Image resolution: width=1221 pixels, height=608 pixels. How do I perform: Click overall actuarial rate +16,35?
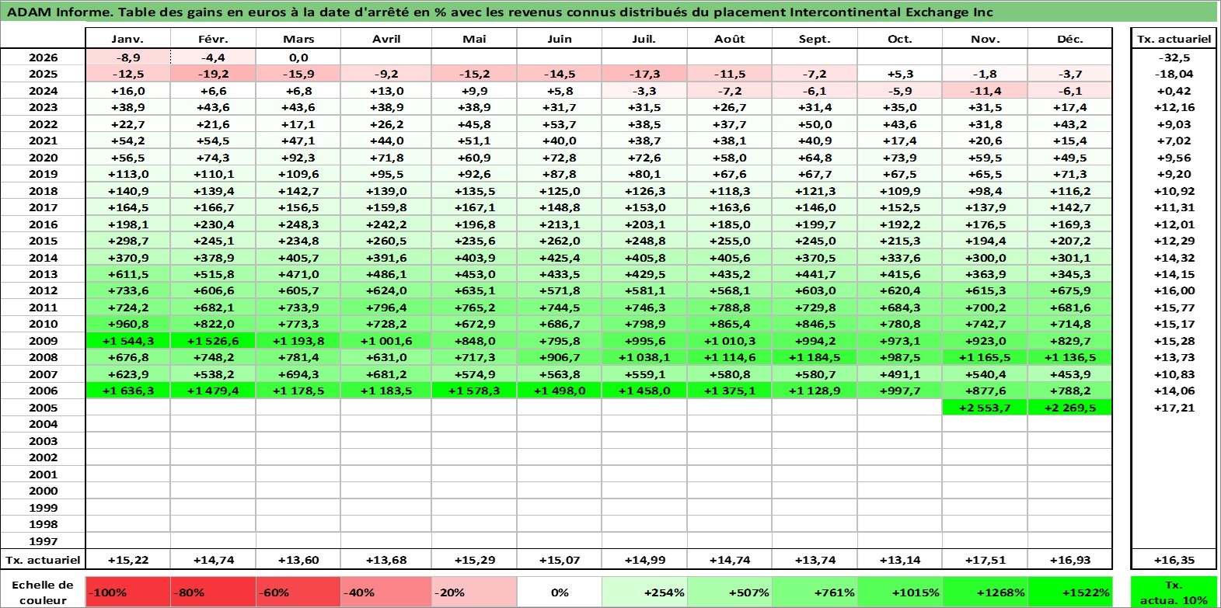1174,560
